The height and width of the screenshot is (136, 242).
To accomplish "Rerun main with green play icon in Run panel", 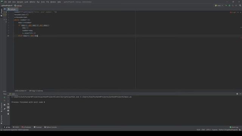I will tap(5, 97).
